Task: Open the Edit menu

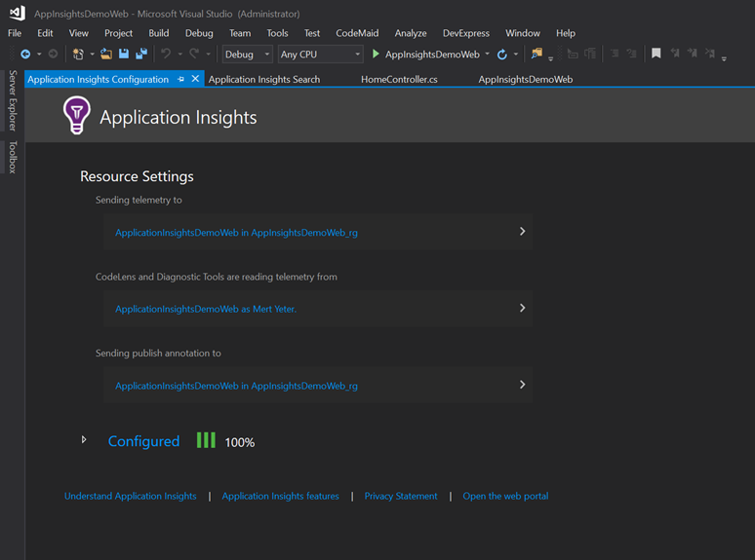Action: coord(45,33)
